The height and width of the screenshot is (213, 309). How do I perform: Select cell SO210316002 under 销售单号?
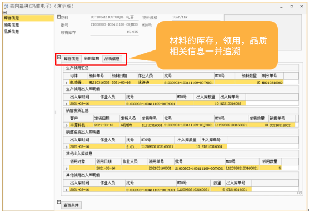(282, 125)
